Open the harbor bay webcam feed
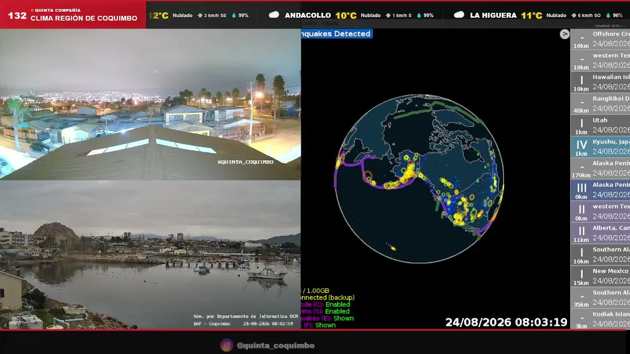 [150, 254]
